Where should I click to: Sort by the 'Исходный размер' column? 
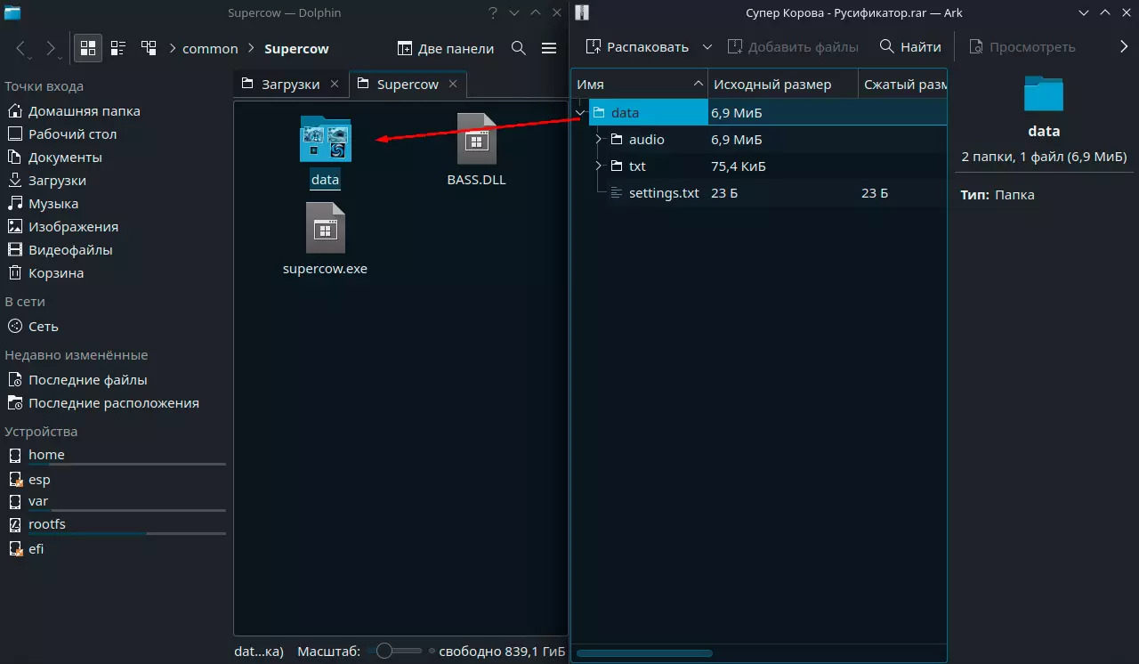(783, 85)
